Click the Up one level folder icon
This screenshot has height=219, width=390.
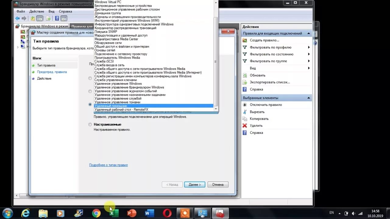click(x=33, y=19)
